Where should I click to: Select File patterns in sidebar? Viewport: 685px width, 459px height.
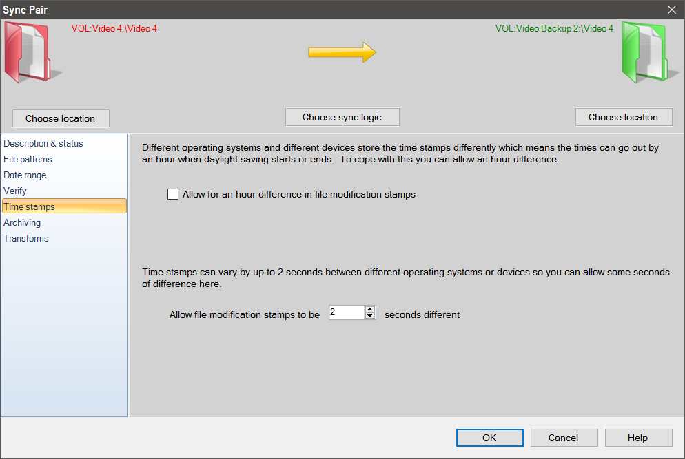pos(28,159)
